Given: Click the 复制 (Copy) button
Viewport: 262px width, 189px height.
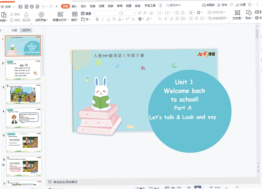Looking at the screenshot, I should (15, 20).
